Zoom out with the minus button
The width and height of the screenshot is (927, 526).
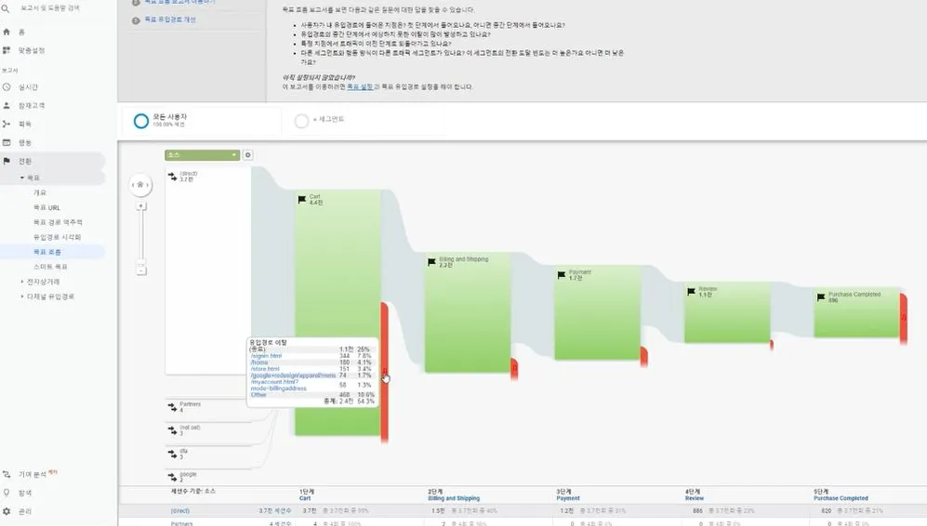140,270
